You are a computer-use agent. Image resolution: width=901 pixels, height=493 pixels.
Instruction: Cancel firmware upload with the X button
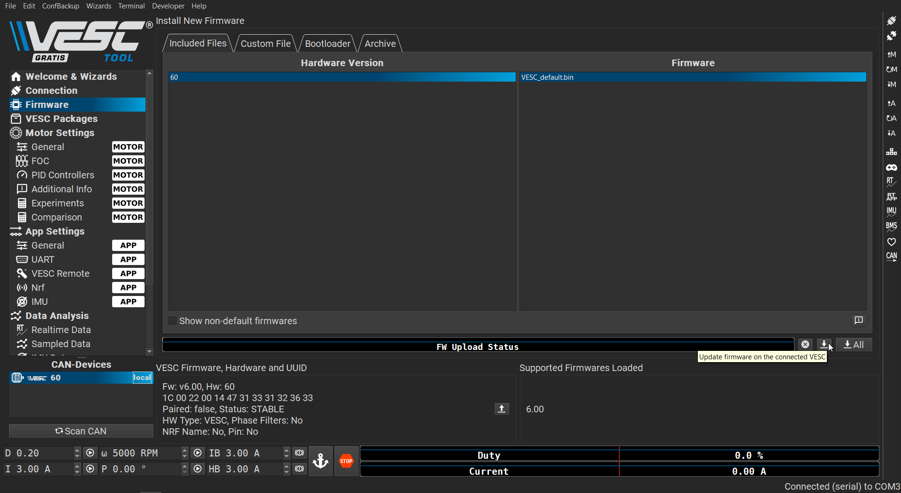pyautogui.click(x=805, y=345)
